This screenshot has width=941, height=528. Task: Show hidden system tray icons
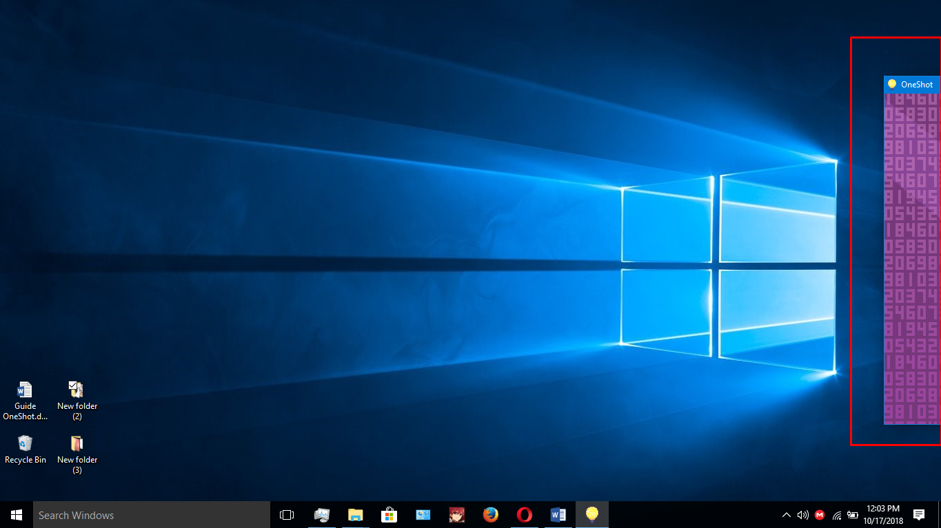click(x=786, y=515)
